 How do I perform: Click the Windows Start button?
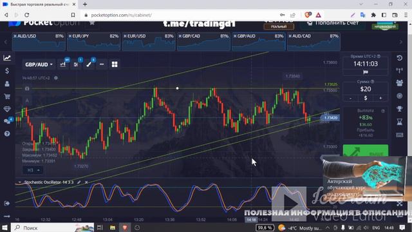pyautogui.click(x=5, y=227)
